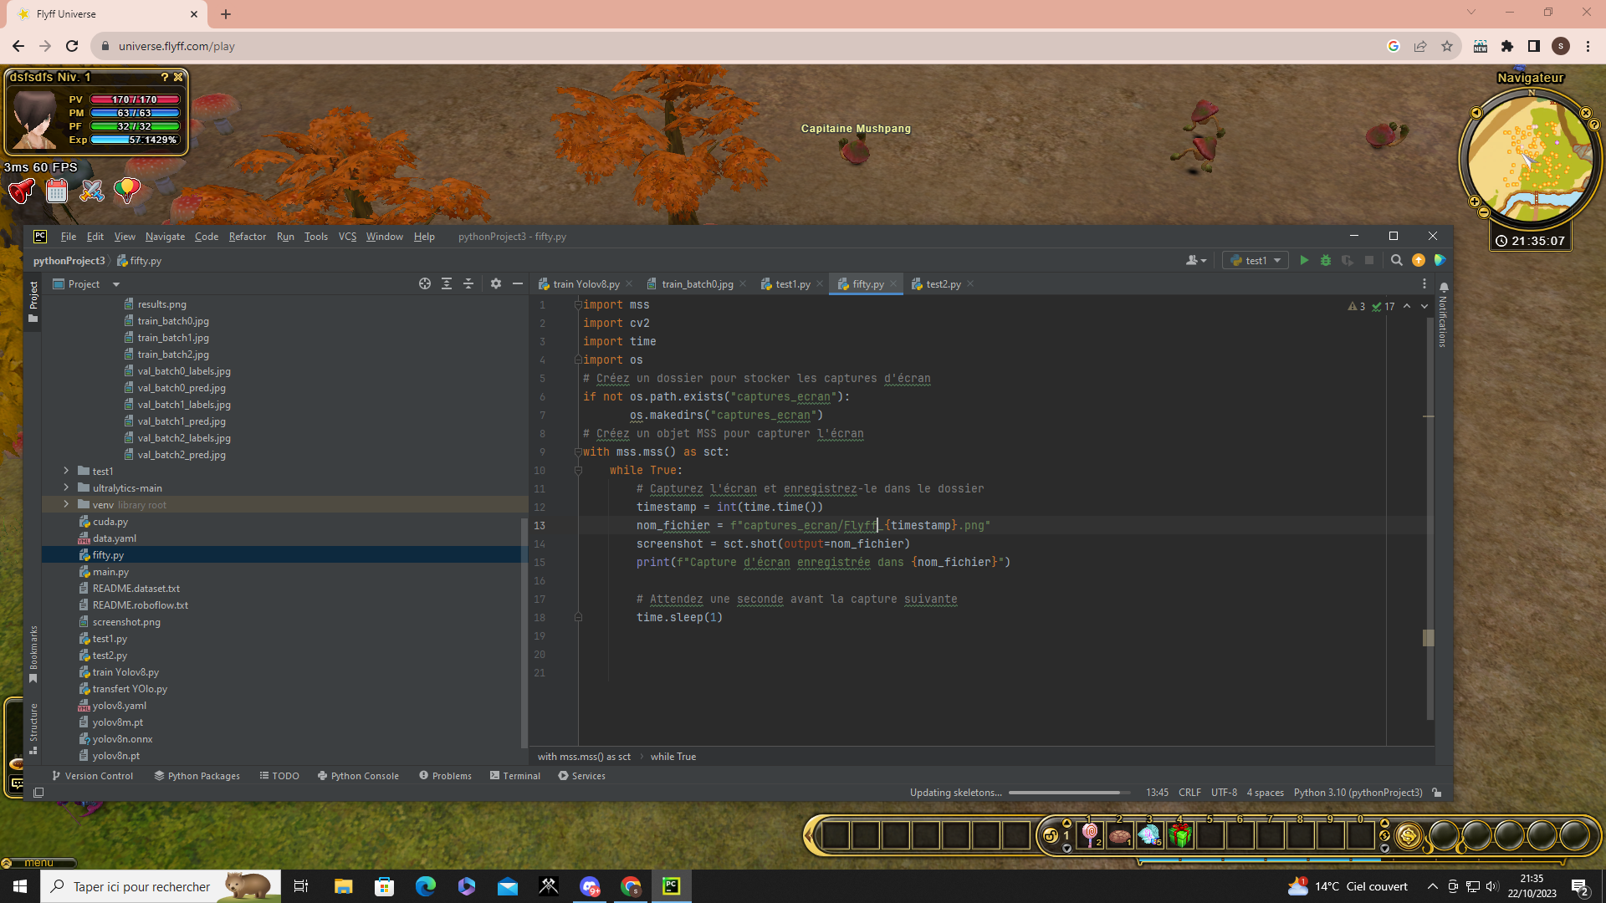Expand the ultralytics-main folder

66,488
